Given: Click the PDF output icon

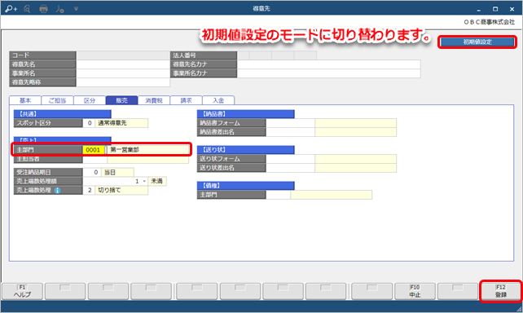Looking at the screenshot, I should click(59, 9).
